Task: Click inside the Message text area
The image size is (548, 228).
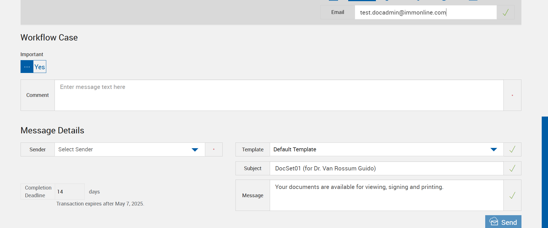Action: coord(386,195)
